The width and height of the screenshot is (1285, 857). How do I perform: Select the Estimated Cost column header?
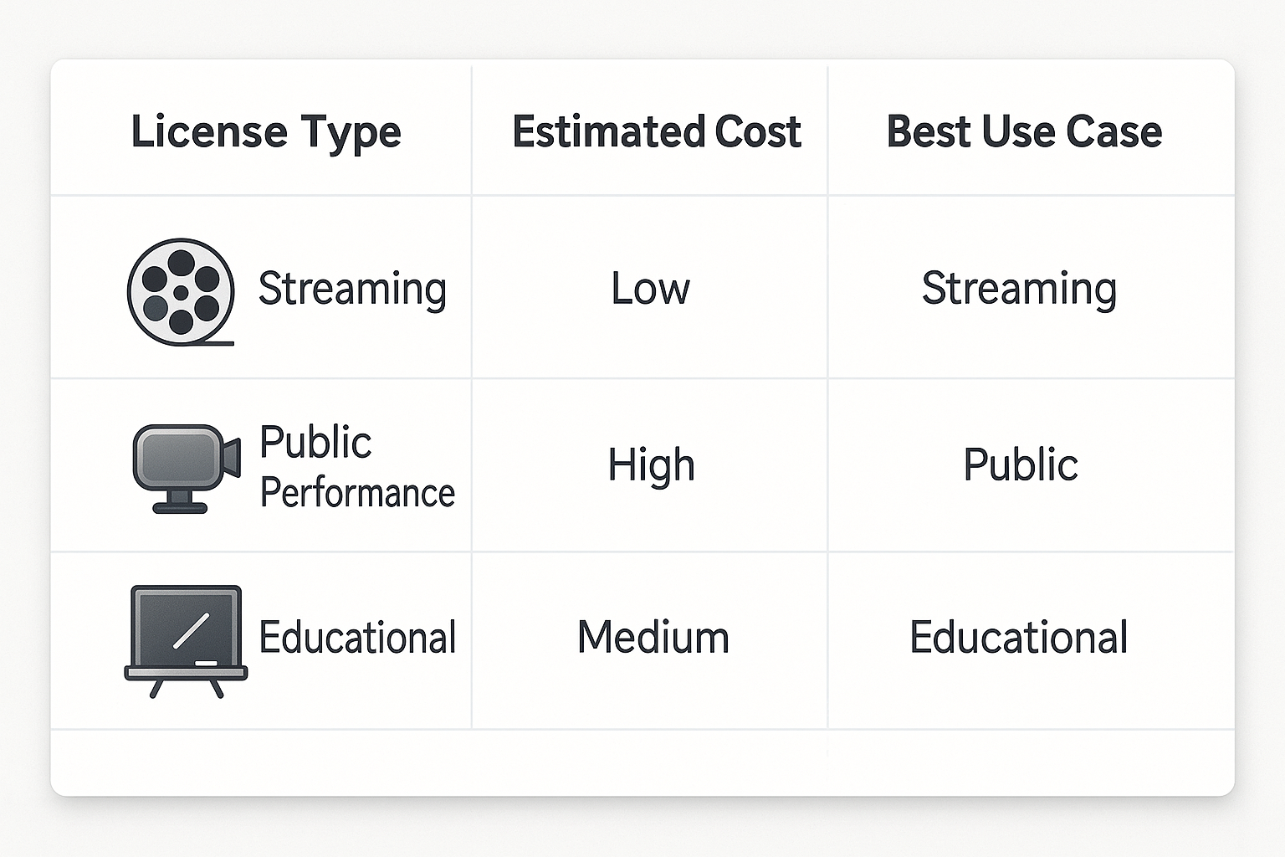pyautogui.click(x=657, y=131)
